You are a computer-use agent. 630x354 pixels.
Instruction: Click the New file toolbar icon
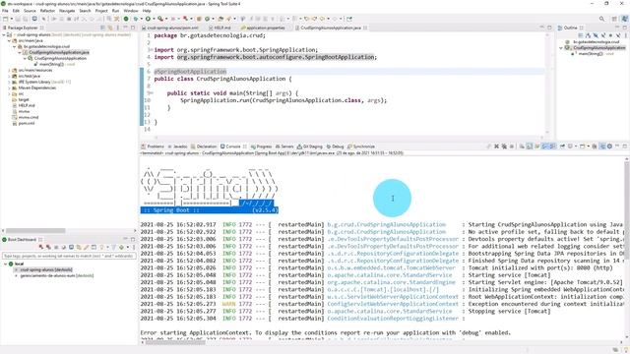point(5,19)
